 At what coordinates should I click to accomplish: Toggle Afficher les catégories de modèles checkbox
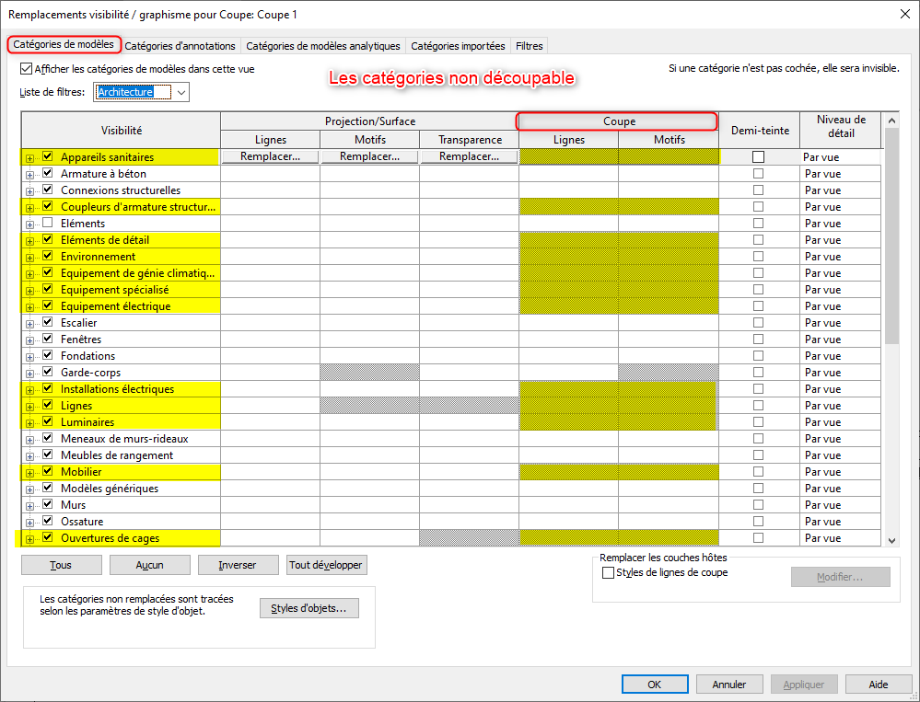click(x=26, y=69)
